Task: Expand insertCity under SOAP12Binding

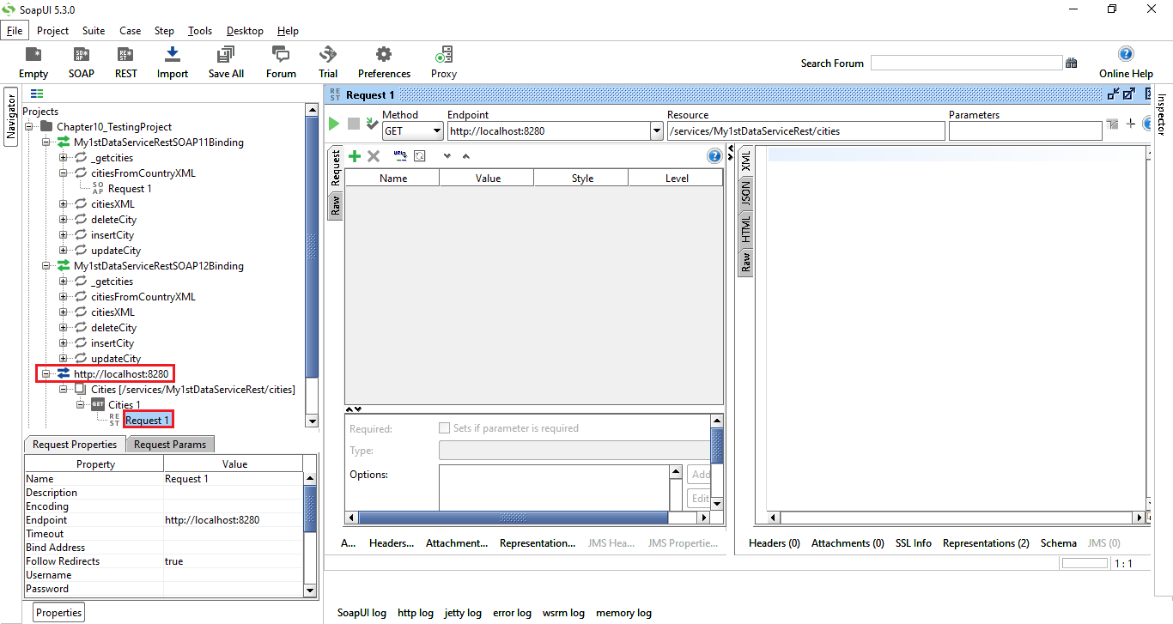Action: click(63, 343)
